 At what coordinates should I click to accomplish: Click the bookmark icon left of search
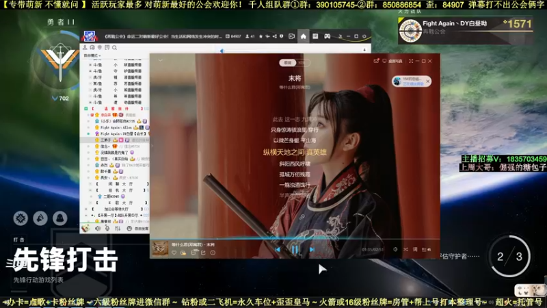(107, 47)
